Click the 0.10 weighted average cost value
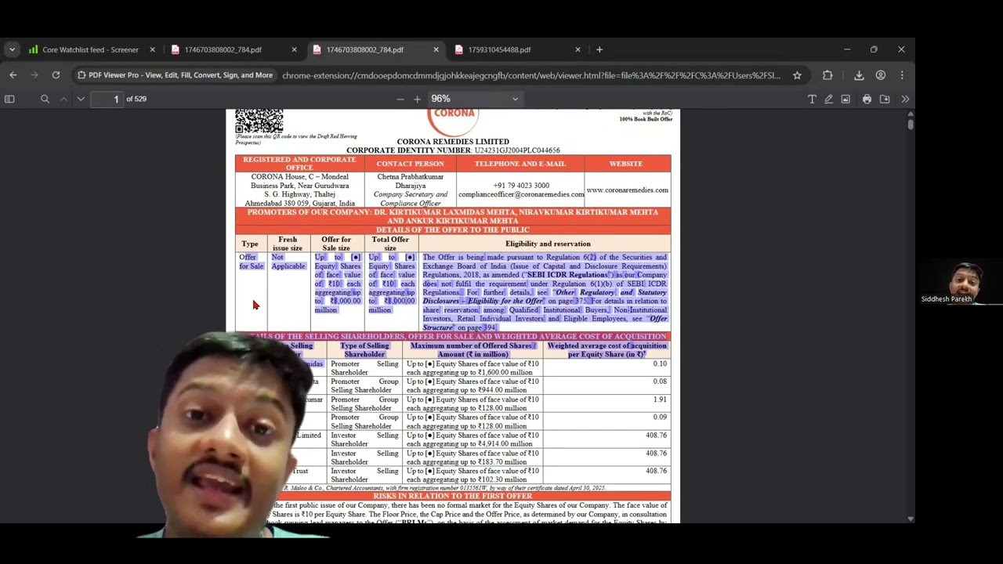The image size is (1003, 564). coord(660,363)
